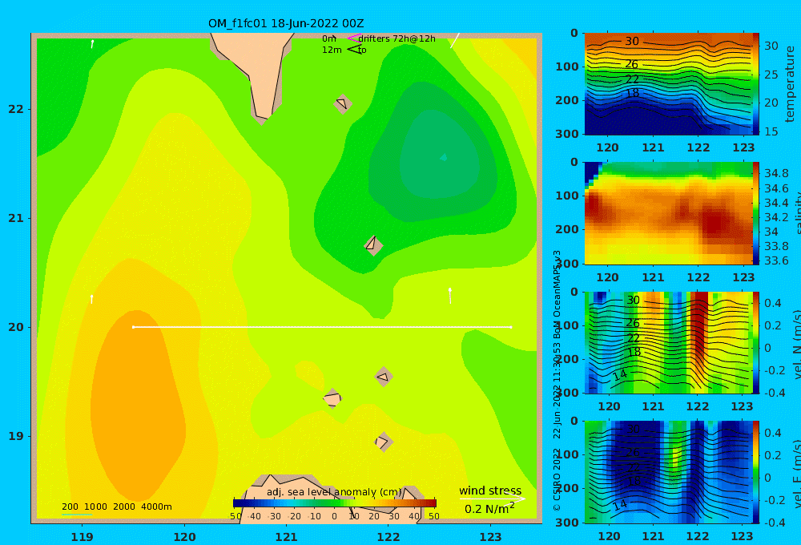The height and width of the screenshot is (545, 801).
Task: Click the east endpoint of the white transect line
Action: point(511,327)
